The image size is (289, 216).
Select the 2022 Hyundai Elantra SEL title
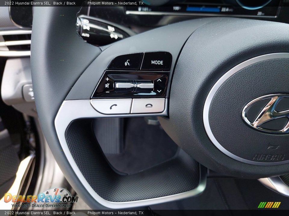(x=27, y=3)
